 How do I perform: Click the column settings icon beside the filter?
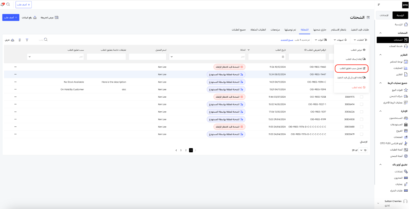point(20,40)
